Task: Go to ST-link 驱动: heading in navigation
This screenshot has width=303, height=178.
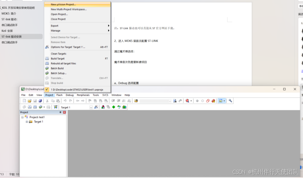Action: coord(10,19)
